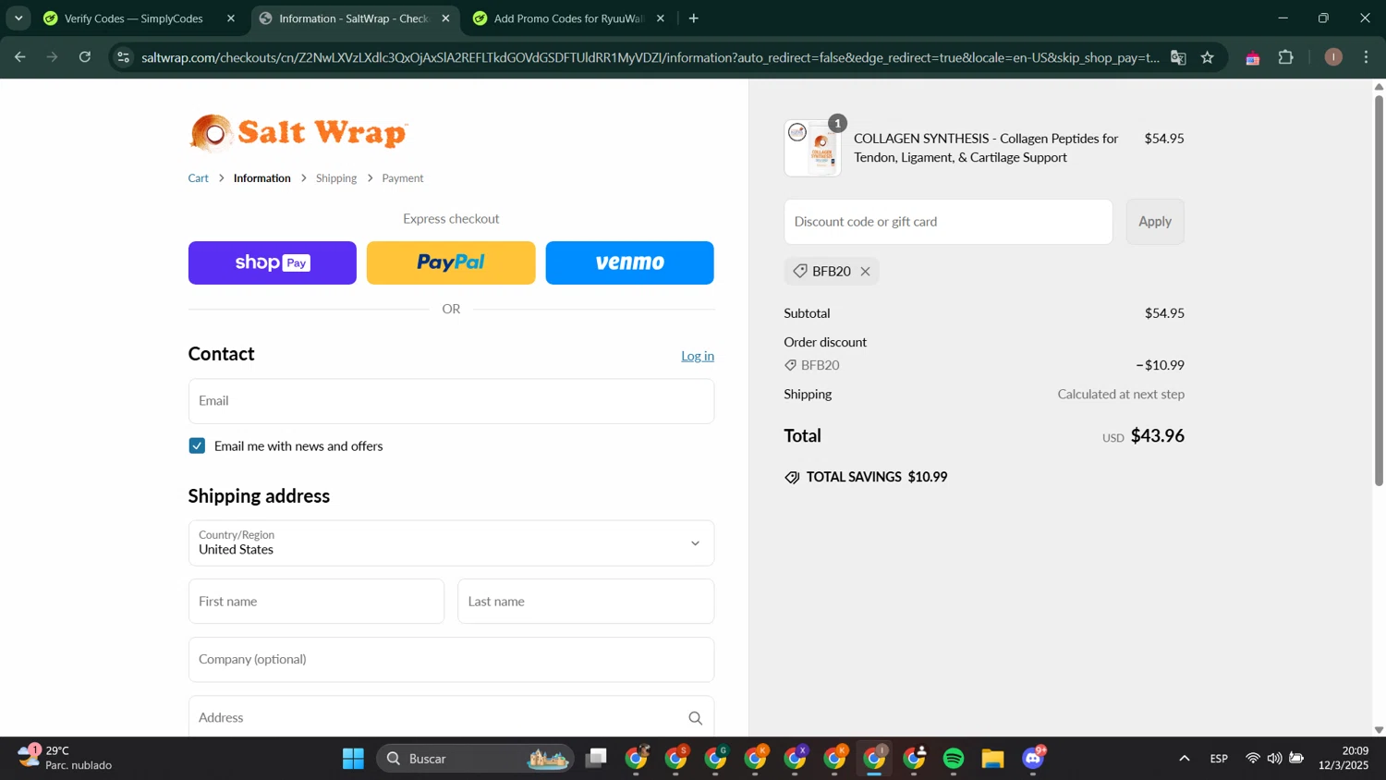Open the Chrome three-dot menu
The image size is (1386, 780).
[1367, 57]
